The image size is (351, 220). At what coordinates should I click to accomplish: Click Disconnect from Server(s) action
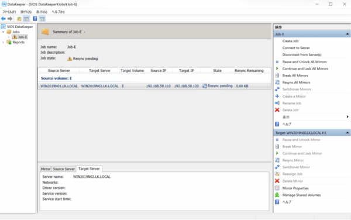pyautogui.click(x=302, y=54)
